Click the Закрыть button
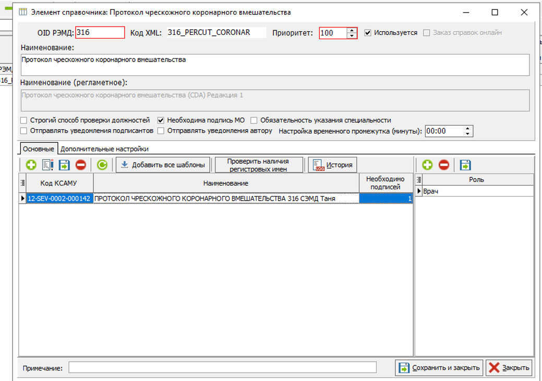Image resolution: width=542 pixels, height=381 pixels. [509, 368]
